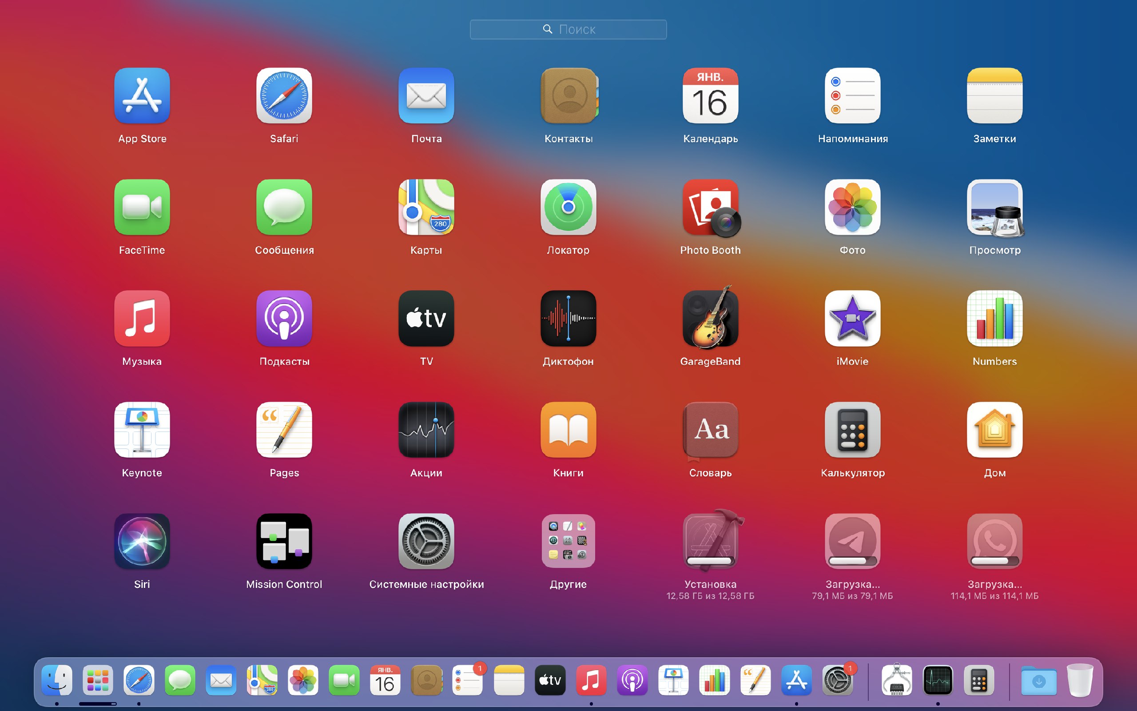Launch GarageBand

pos(710,318)
